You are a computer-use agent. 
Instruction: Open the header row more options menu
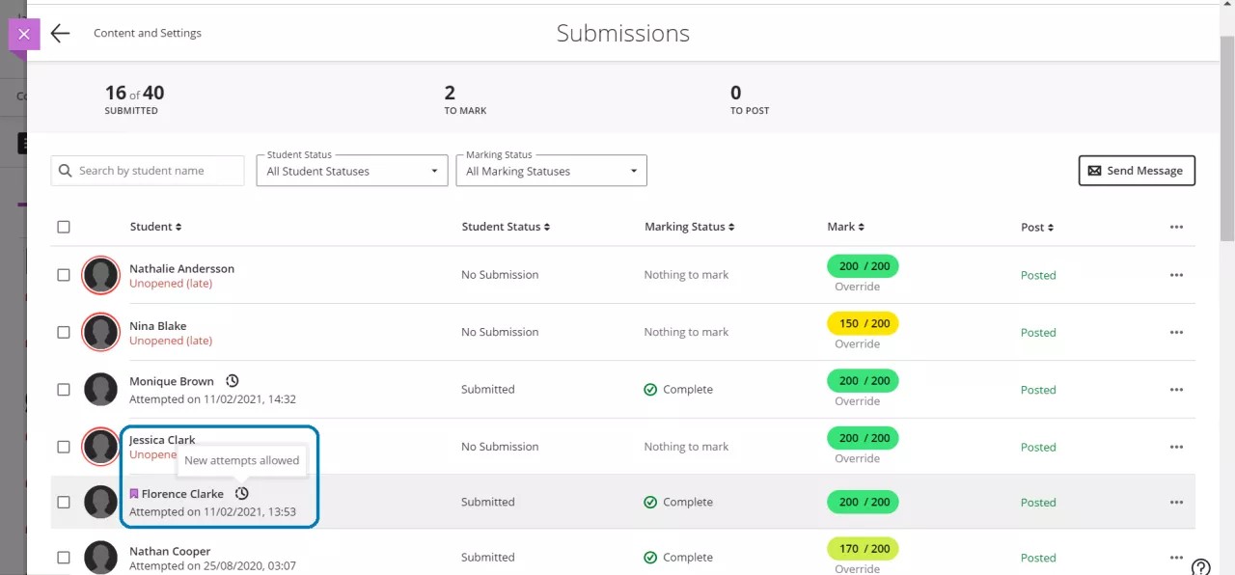1175,227
